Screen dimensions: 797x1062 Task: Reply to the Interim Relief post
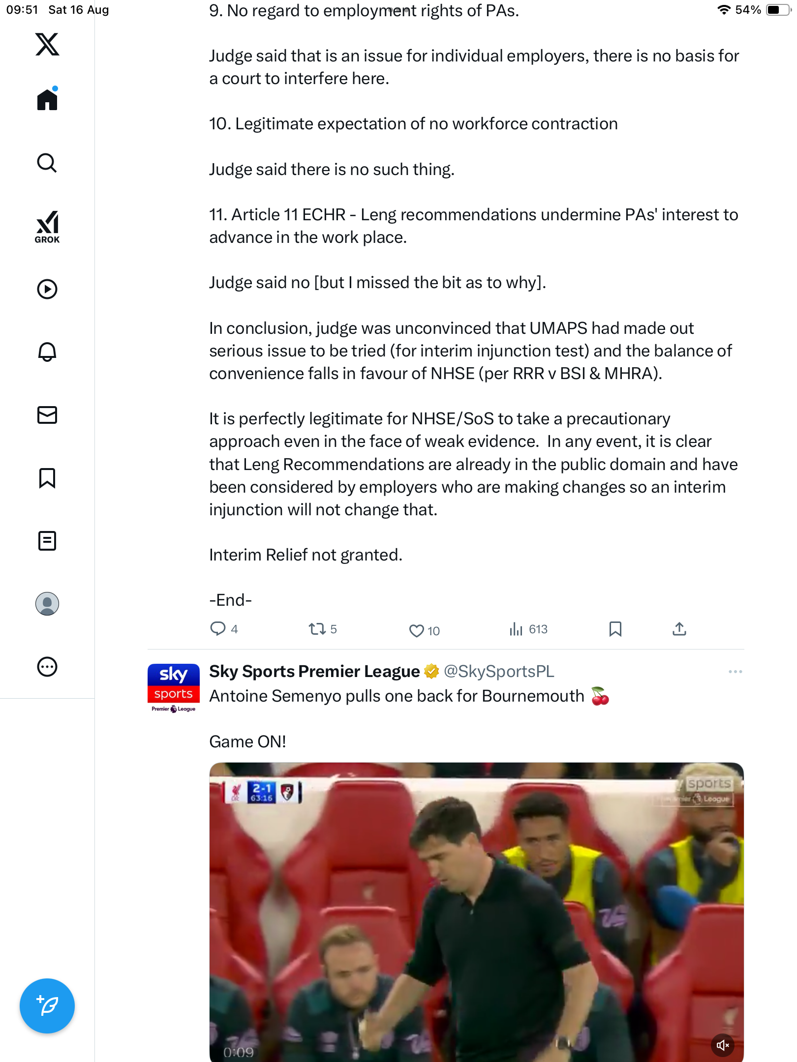[217, 629]
